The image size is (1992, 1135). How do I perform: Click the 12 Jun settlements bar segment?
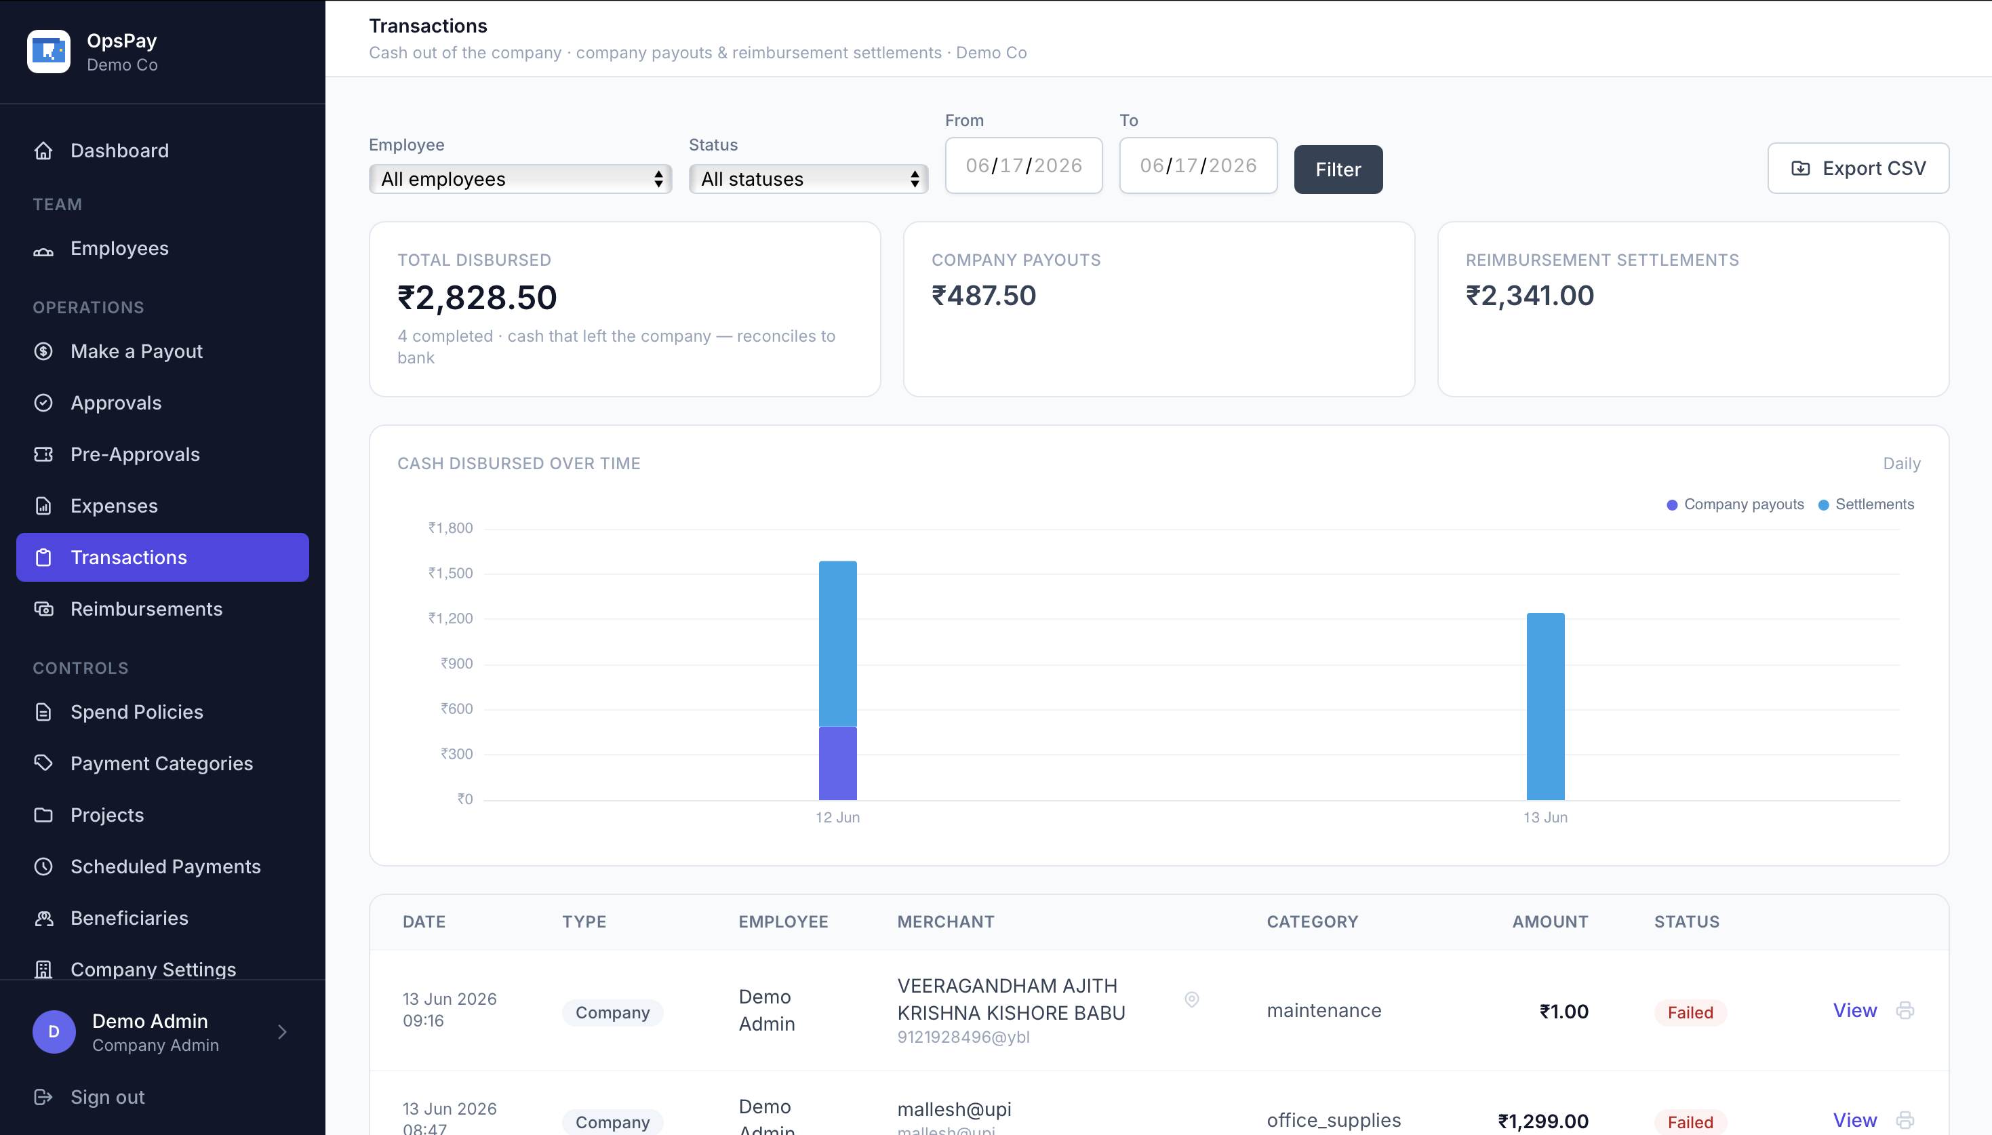pyautogui.click(x=837, y=644)
